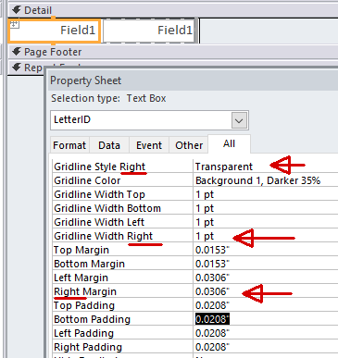Click the layout selector handle on Field1

[x=15, y=24]
